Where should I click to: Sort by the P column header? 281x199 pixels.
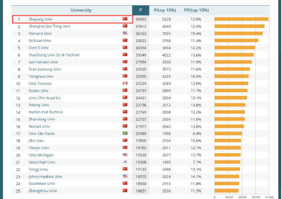point(140,10)
